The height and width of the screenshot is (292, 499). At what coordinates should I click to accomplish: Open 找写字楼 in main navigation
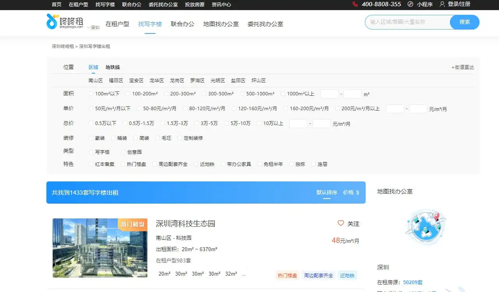(150, 24)
